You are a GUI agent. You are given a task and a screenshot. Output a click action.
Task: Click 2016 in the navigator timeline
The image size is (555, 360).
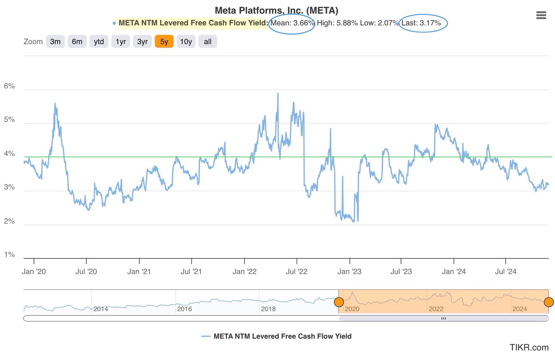(184, 309)
